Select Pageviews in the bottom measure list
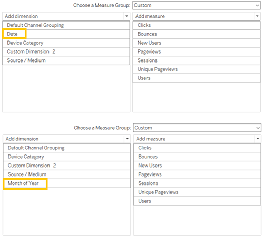This screenshot has width=263, height=237. click(197, 174)
